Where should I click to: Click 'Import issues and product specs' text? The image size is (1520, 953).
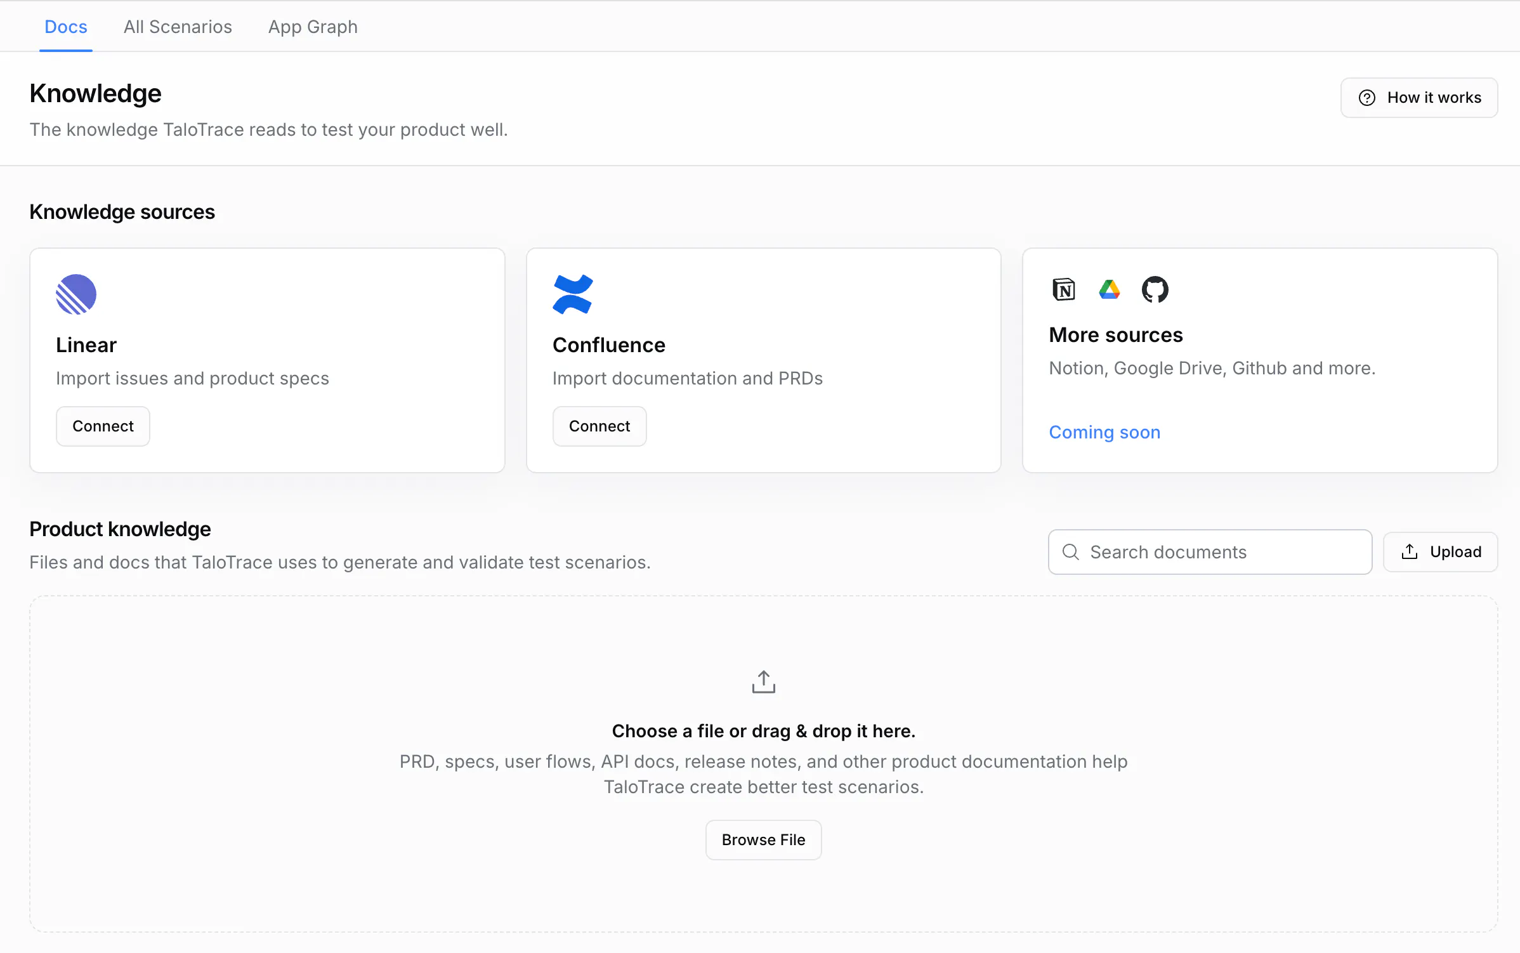point(192,378)
